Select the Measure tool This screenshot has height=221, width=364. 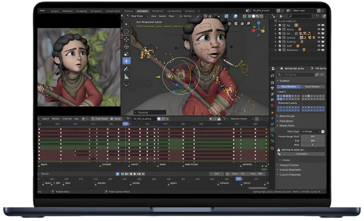126,76
